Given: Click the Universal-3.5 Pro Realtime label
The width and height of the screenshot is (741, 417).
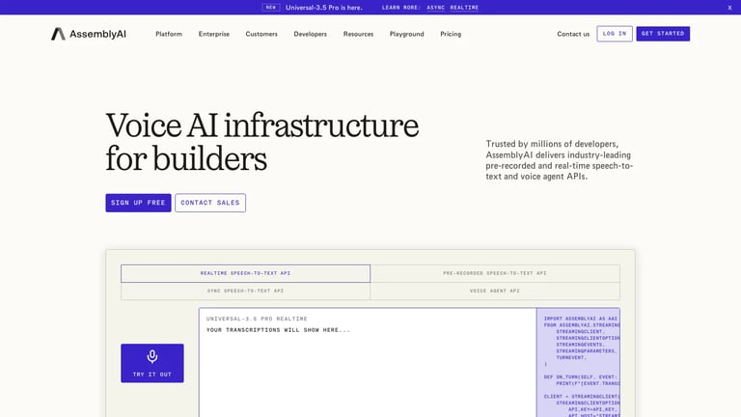Looking at the screenshot, I should point(257,319).
